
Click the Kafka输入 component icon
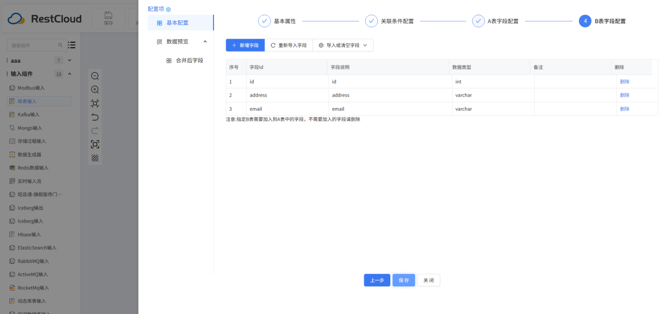[x=13, y=114]
